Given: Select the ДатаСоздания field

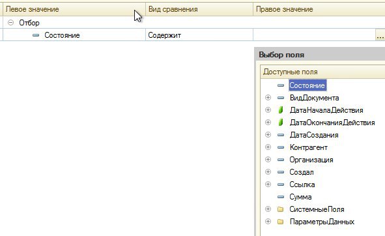Looking at the screenshot, I should [x=314, y=135].
